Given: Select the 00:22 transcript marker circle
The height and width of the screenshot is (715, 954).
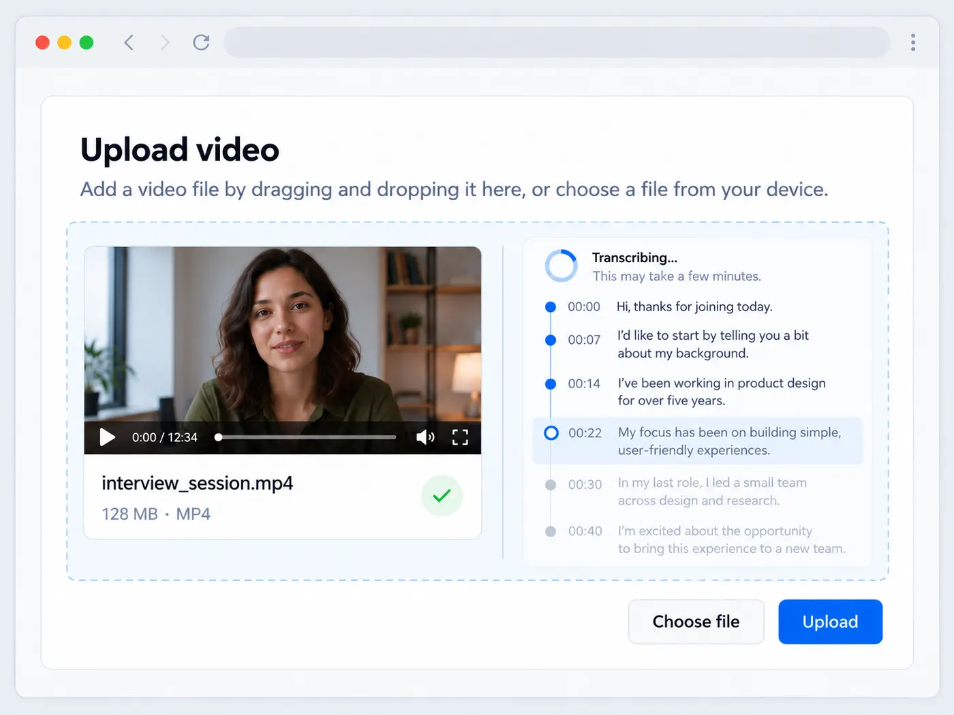Looking at the screenshot, I should (551, 433).
